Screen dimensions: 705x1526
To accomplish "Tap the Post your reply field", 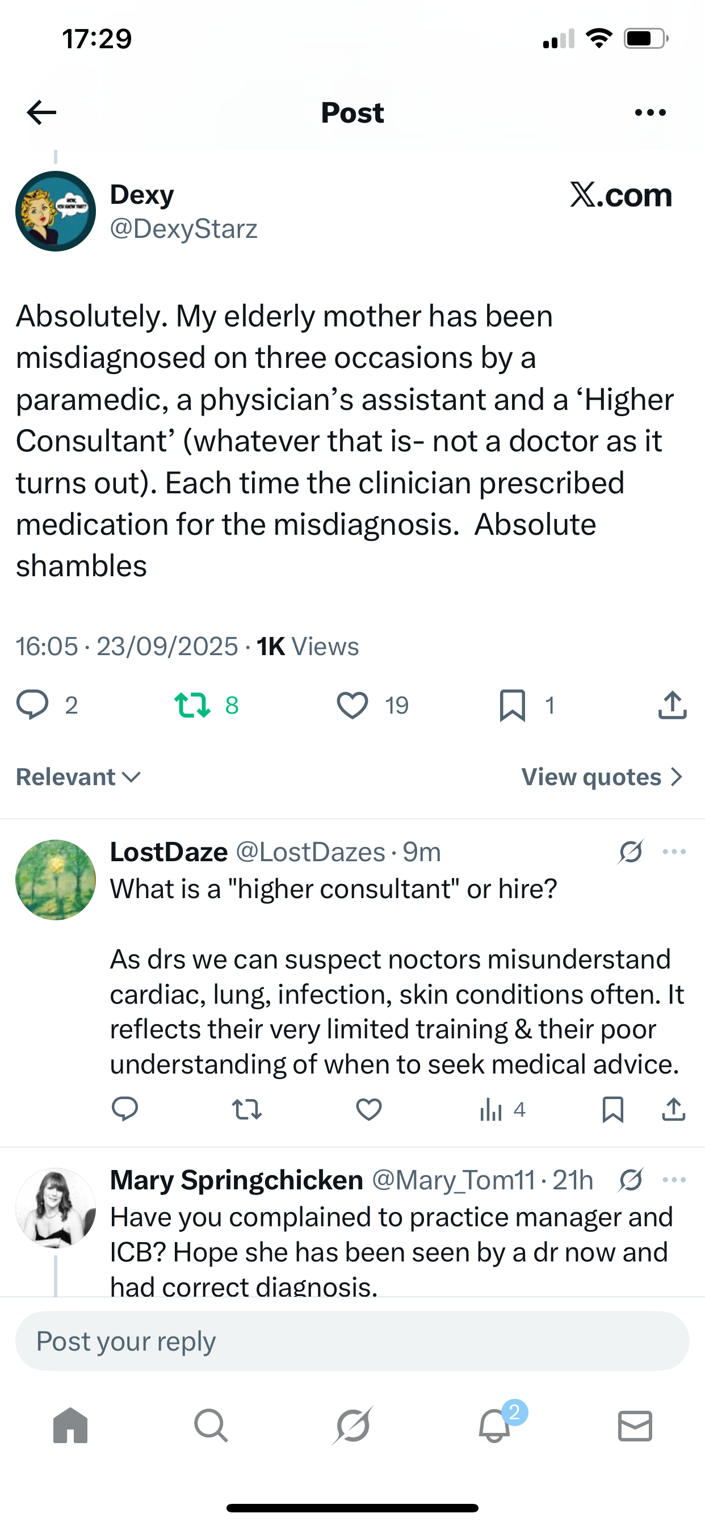I will pyautogui.click(x=352, y=1340).
